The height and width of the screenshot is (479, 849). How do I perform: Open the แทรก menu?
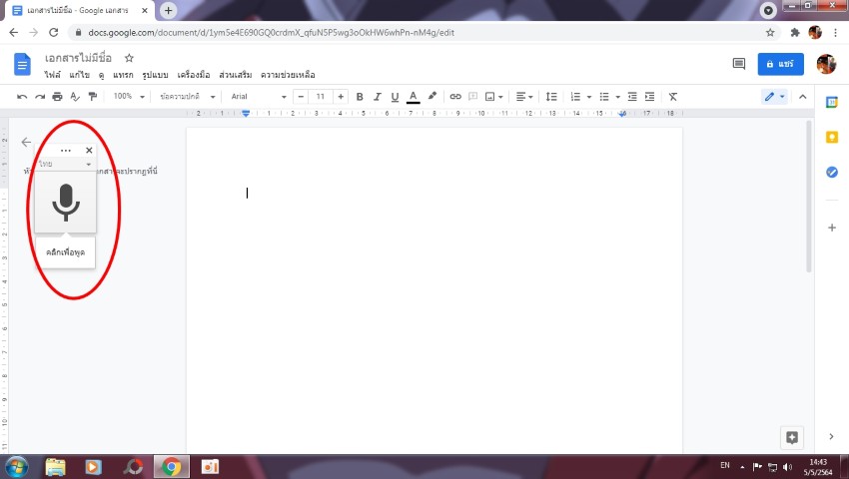pos(123,75)
